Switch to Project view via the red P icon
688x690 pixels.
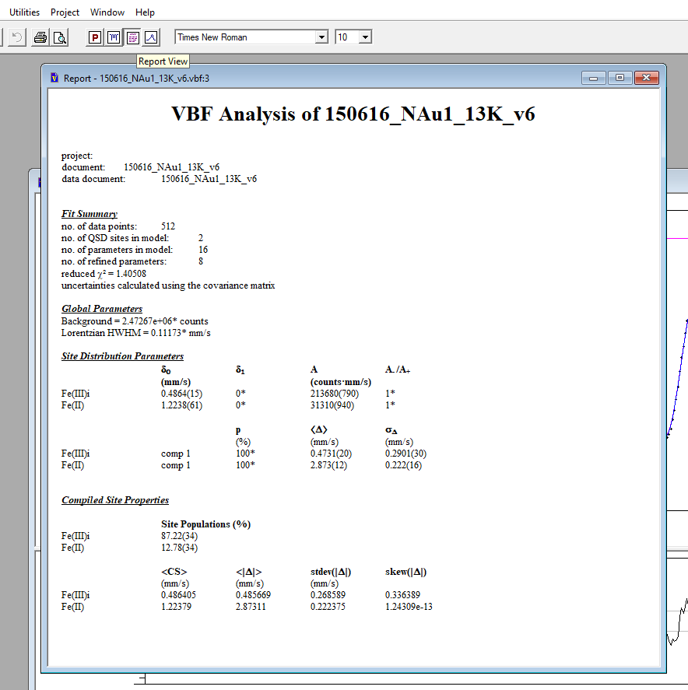tap(95, 37)
